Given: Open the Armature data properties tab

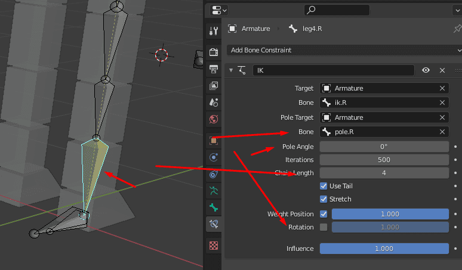Looking at the screenshot, I should click(x=214, y=191).
